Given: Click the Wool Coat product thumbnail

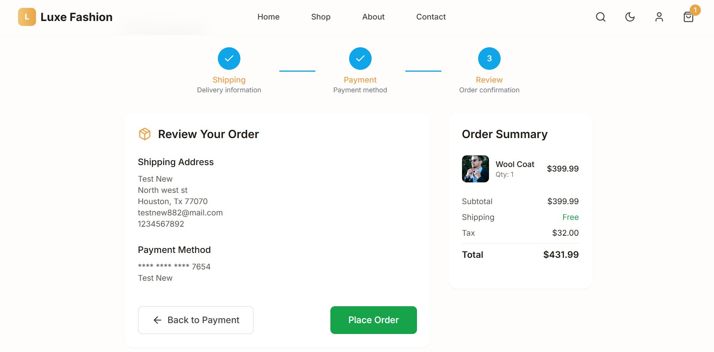Looking at the screenshot, I should click(x=475, y=169).
